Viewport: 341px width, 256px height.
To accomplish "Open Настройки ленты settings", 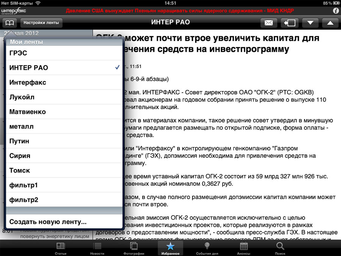I will tap(41, 23).
